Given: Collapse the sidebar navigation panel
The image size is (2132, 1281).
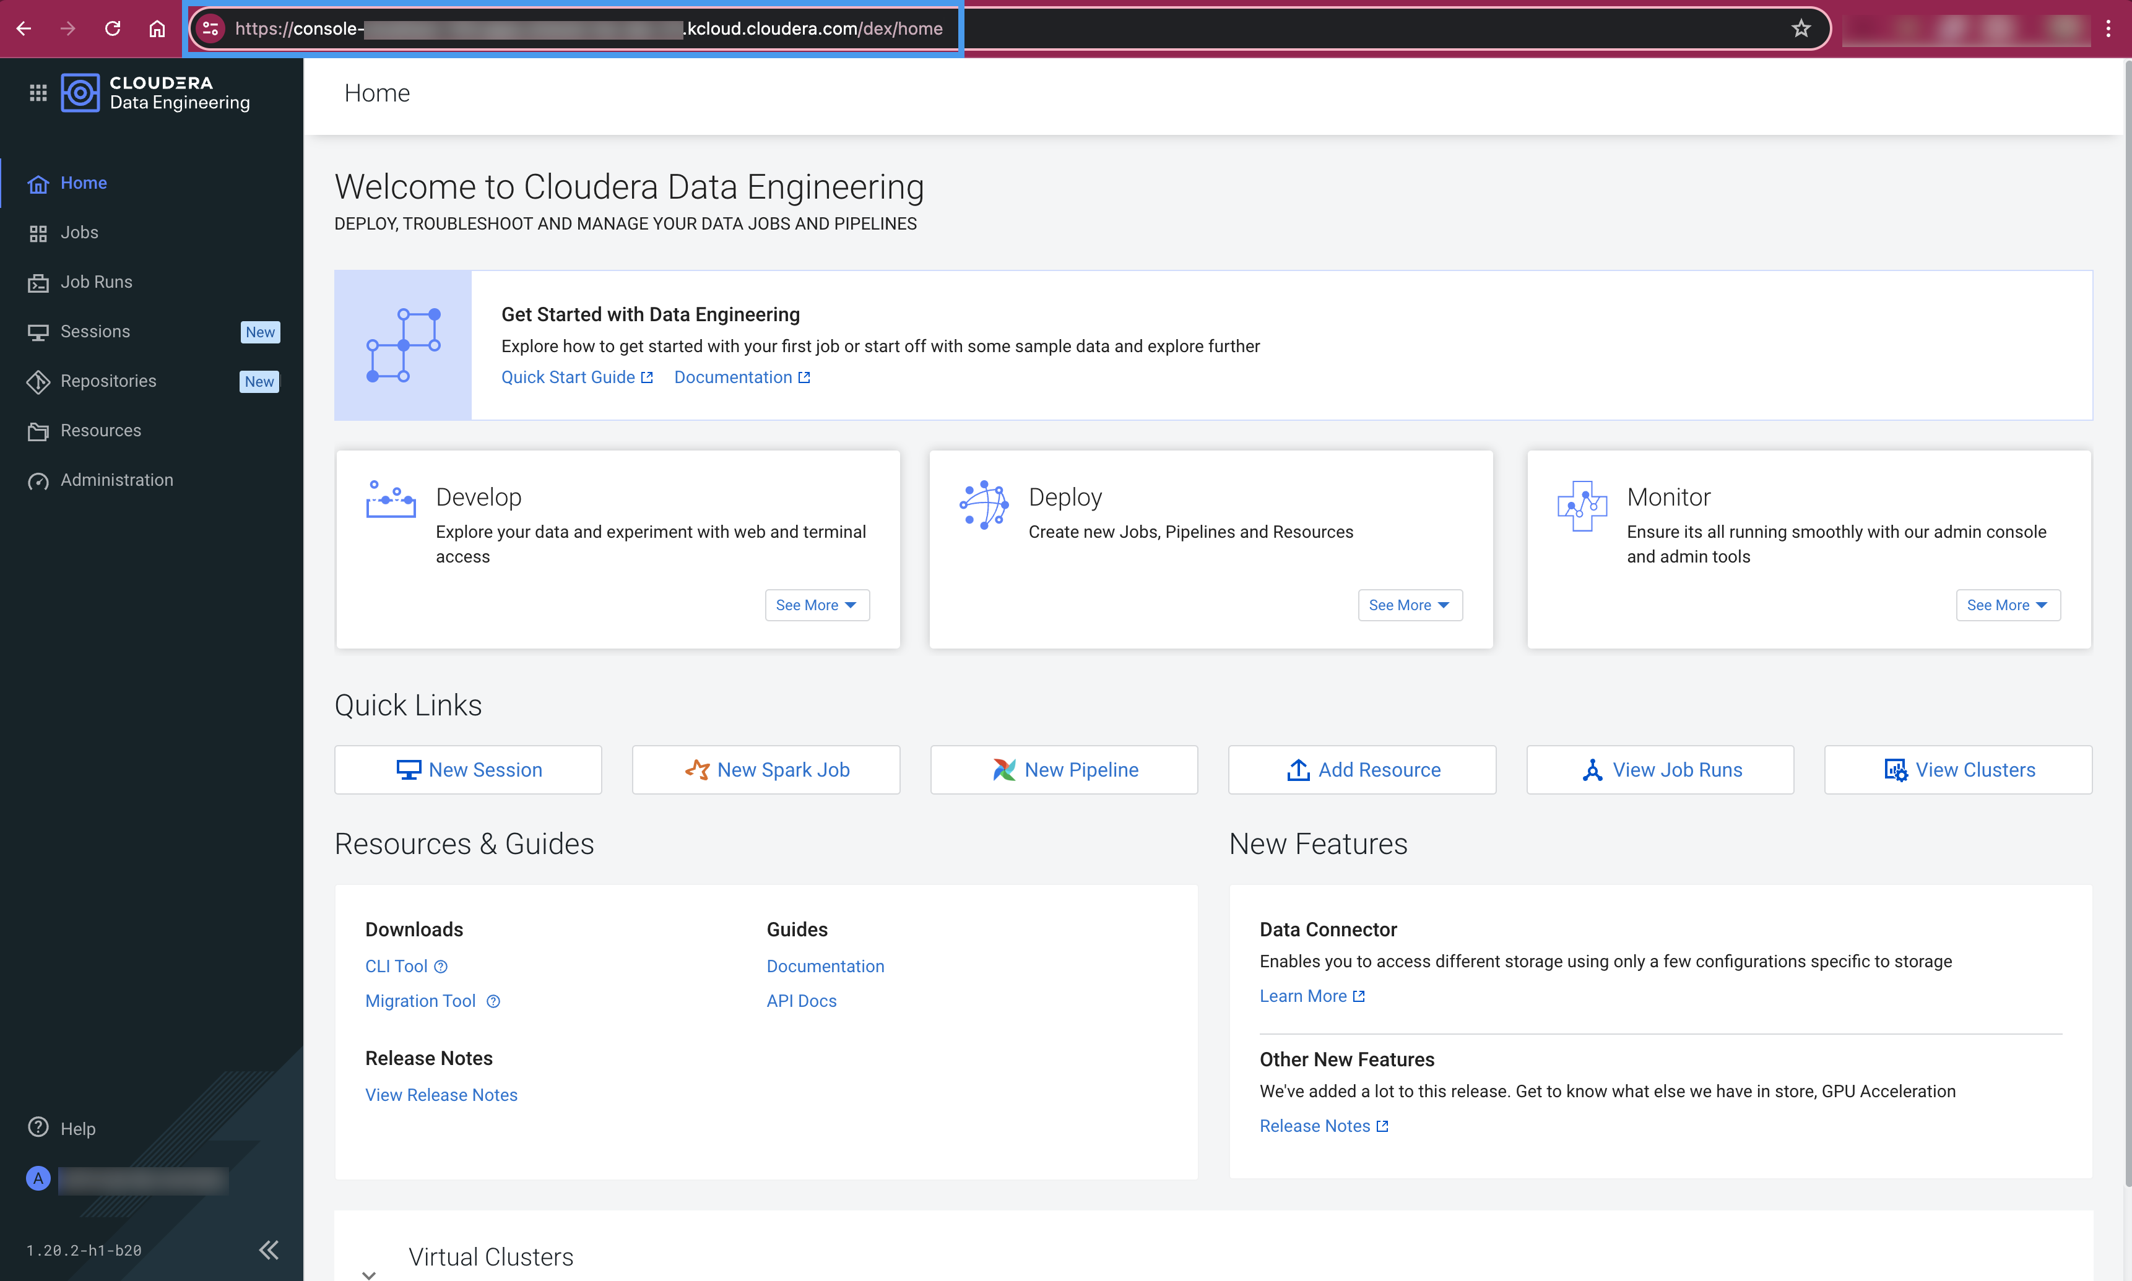Looking at the screenshot, I should tap(269, 1250).
